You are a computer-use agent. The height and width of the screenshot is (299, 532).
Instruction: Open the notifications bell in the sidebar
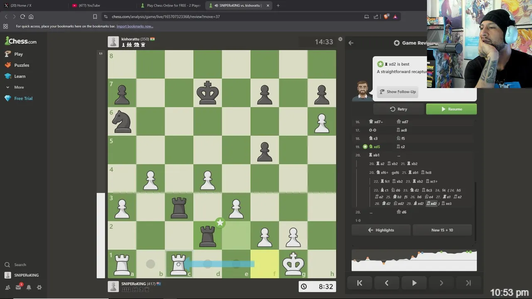click(x=29, y=287)
